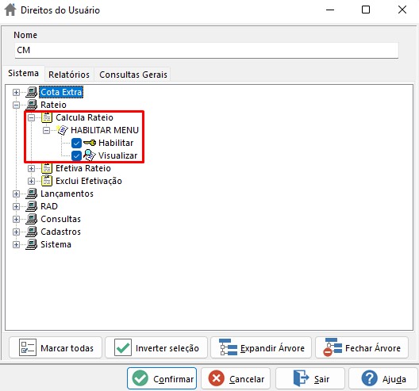Click the computer icon beside Rateio
The width and height of the screenshot is (419, 391).
click(x=32, y=105)
